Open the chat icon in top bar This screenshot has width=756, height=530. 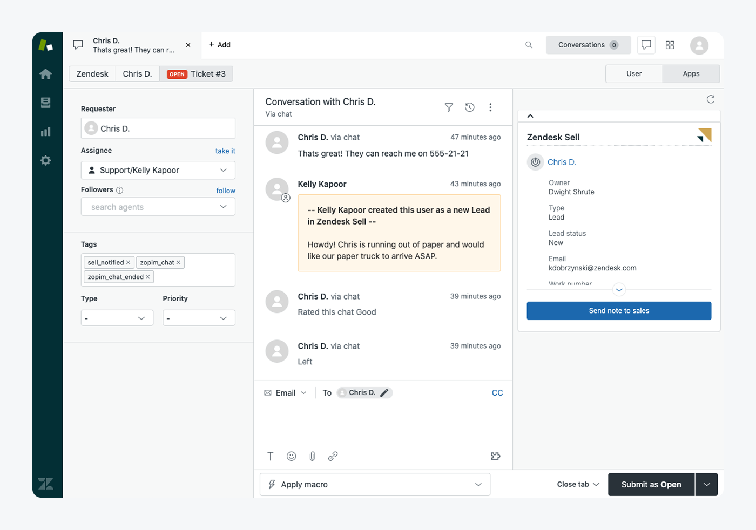click(646, 45)
